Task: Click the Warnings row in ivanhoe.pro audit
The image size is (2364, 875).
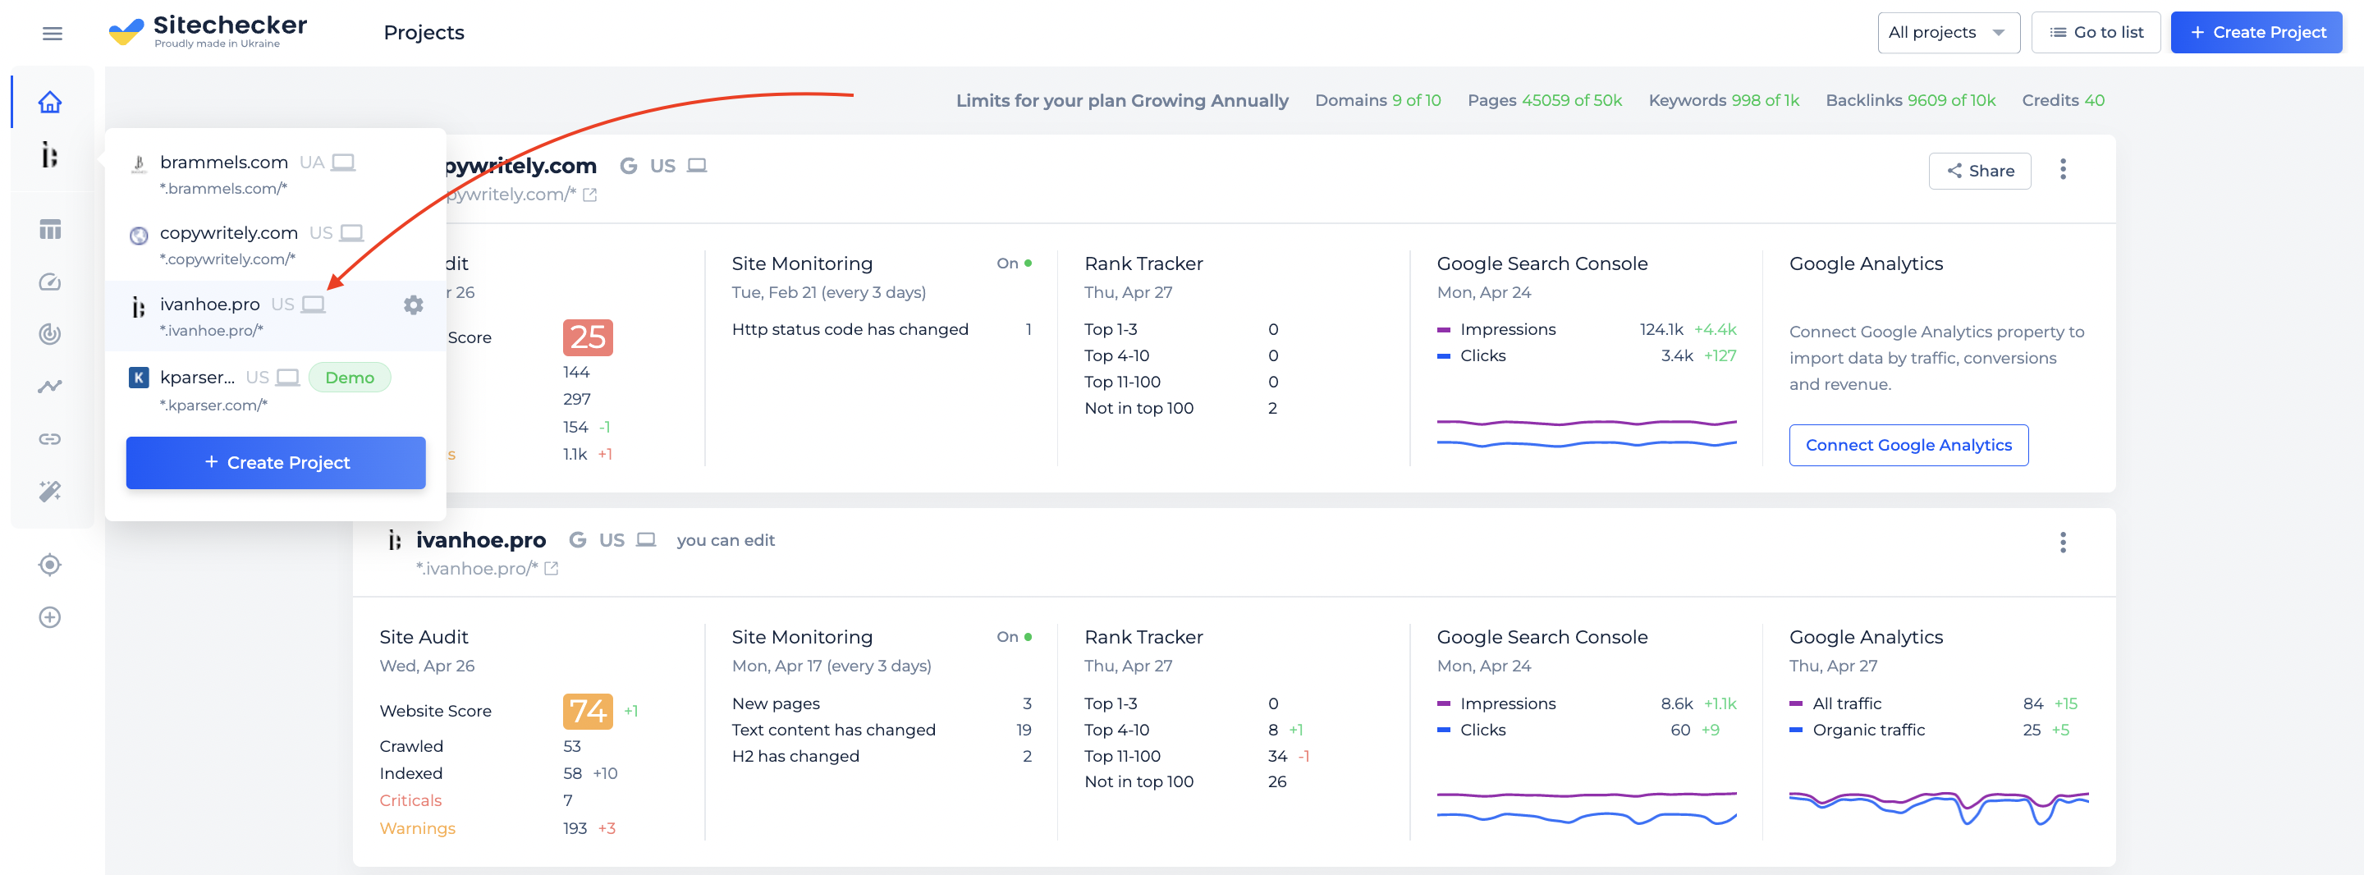Action: pyautogui.click(x=497, y=828)
